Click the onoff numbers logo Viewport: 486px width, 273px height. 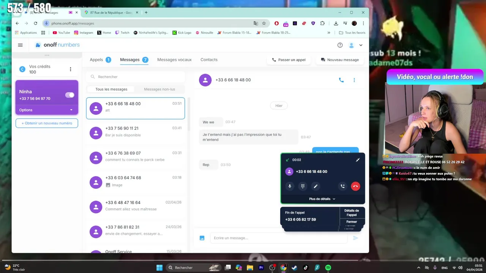[57, 45]
